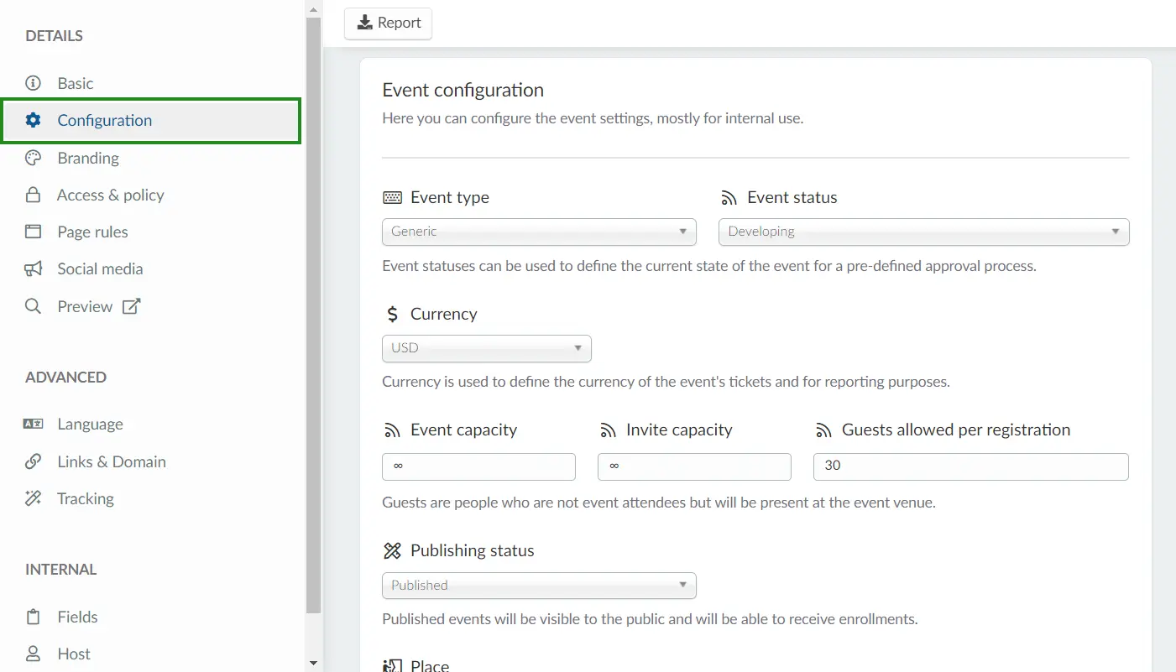
Task: Open the Tracking section
Action: click(85, 498)
